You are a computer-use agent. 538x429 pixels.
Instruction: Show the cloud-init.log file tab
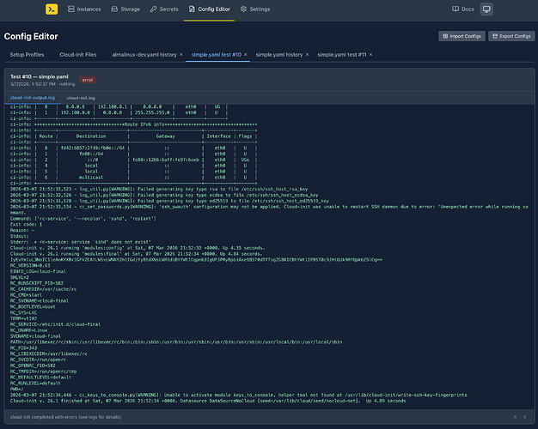[x=81, y=98]
